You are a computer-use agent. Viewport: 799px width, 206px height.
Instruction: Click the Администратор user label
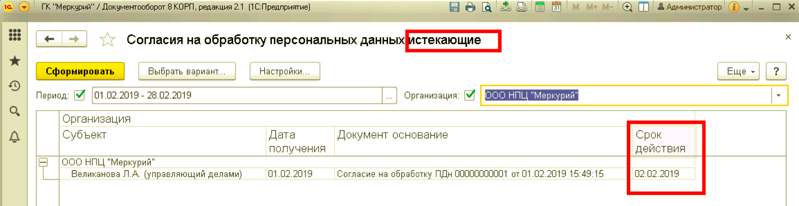click(x=690, y=7)
